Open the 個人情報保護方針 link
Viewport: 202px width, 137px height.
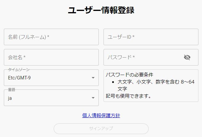click(101, 115)
